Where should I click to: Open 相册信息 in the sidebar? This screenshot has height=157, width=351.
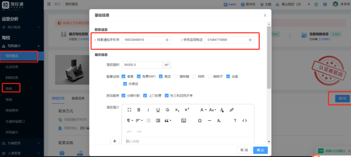(x=12, y=78)
